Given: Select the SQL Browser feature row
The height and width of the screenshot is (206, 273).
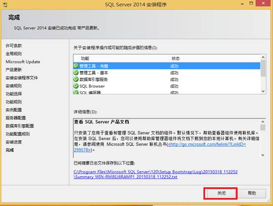Looking at the screenshot, I should click(167, 86).
